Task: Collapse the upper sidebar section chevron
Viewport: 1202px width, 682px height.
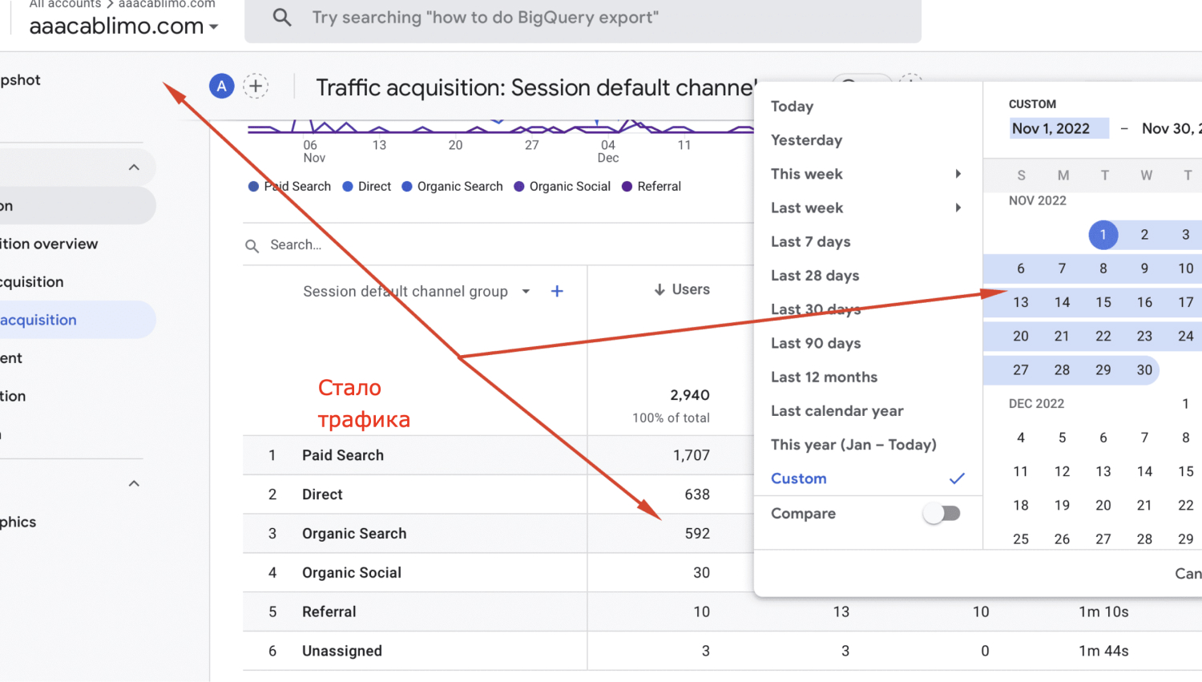Action: [134, 167]
